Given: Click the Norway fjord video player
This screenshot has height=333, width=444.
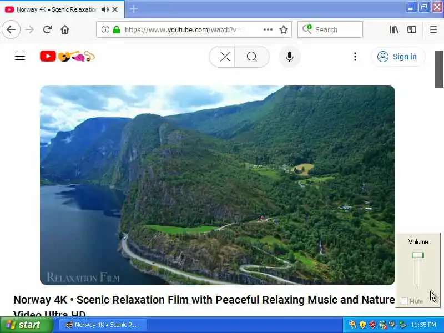Looking at the screenshot, I should coord(218,185).
